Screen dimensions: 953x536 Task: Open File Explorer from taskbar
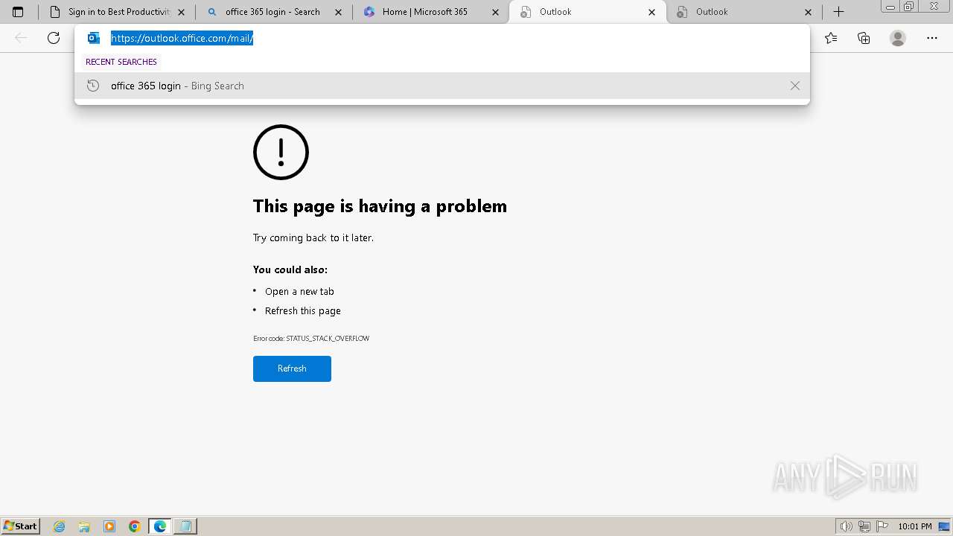pyautogui.click(x=84, y=526)
